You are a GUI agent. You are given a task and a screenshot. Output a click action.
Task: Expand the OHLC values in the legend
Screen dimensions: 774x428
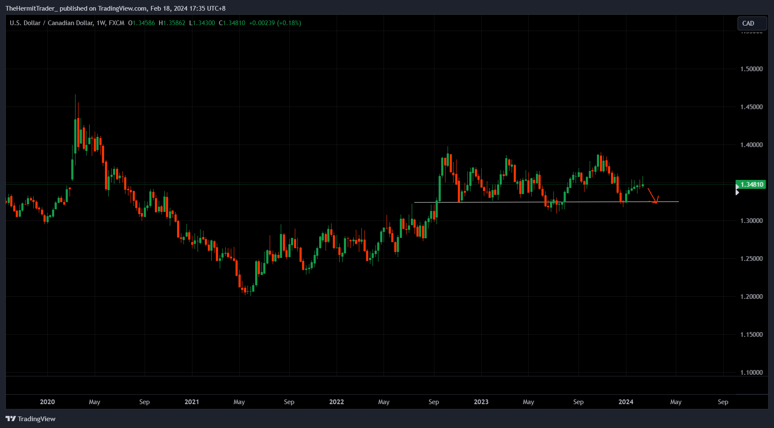tap(141, 23)
